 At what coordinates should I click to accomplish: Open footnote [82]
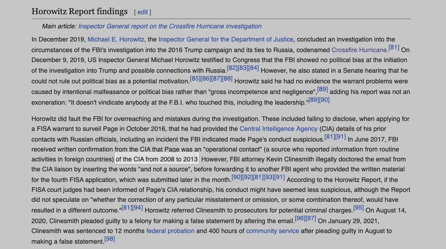(232, 68)
